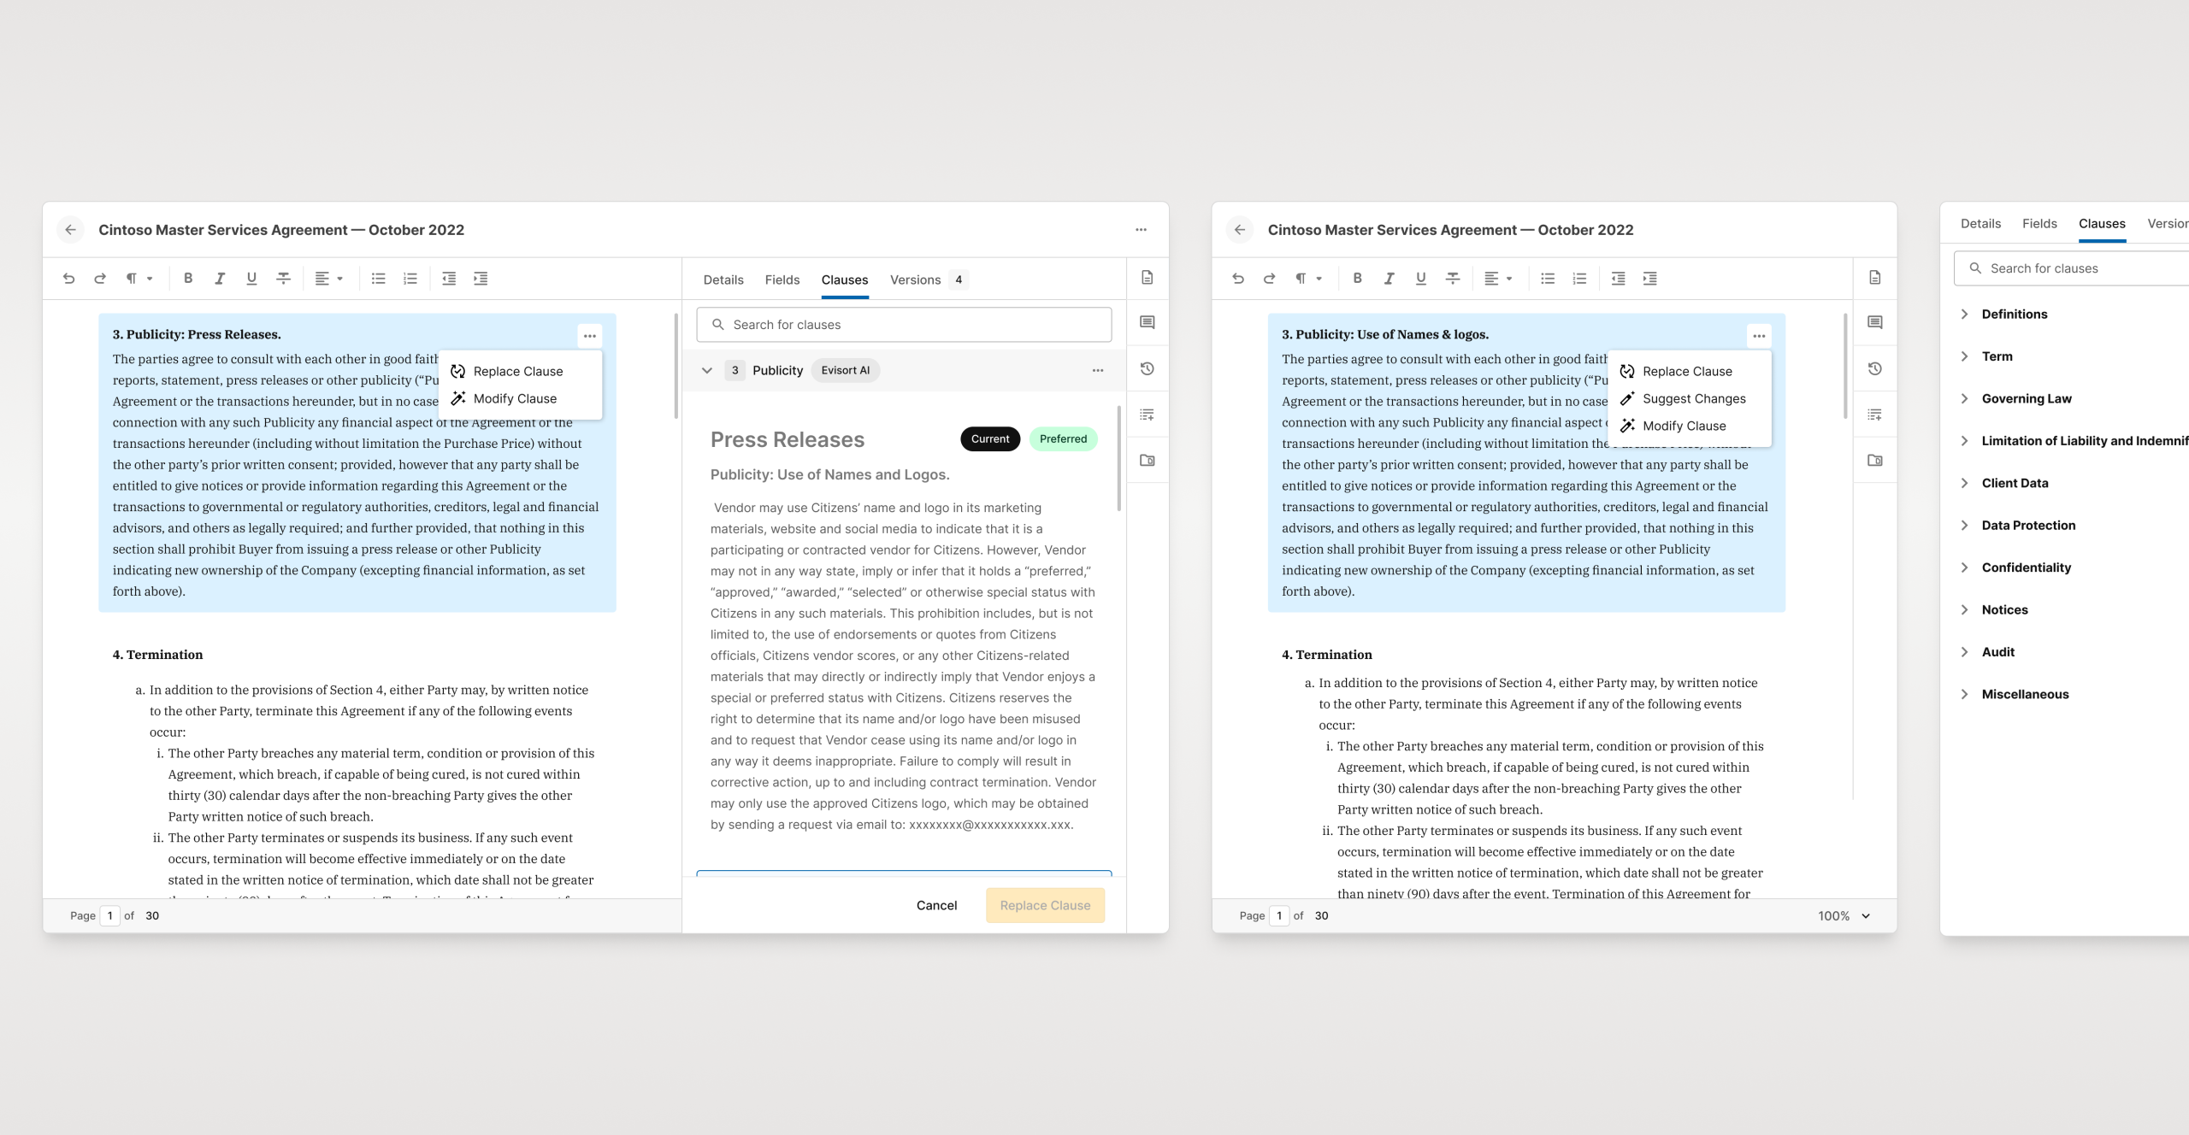Underline the selected text
This screenshot has height=1135, width=2189.
coord(251,278)
